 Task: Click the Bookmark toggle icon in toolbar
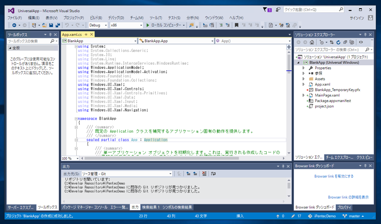(236, 25)
